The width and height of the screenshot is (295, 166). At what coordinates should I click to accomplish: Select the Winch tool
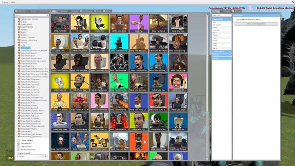[222, 48]
